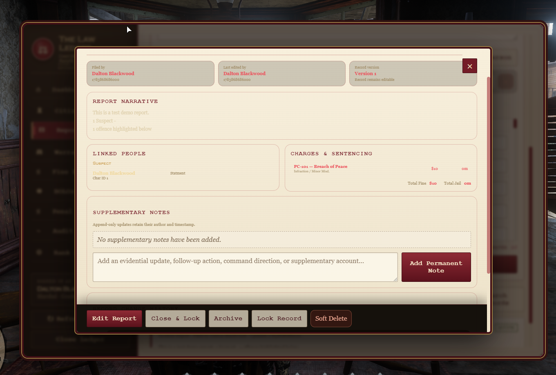Image resolution: width=556 pixels, height=375 pixels.
Task: Click the Edit Report button
Action: coord(114,319)
